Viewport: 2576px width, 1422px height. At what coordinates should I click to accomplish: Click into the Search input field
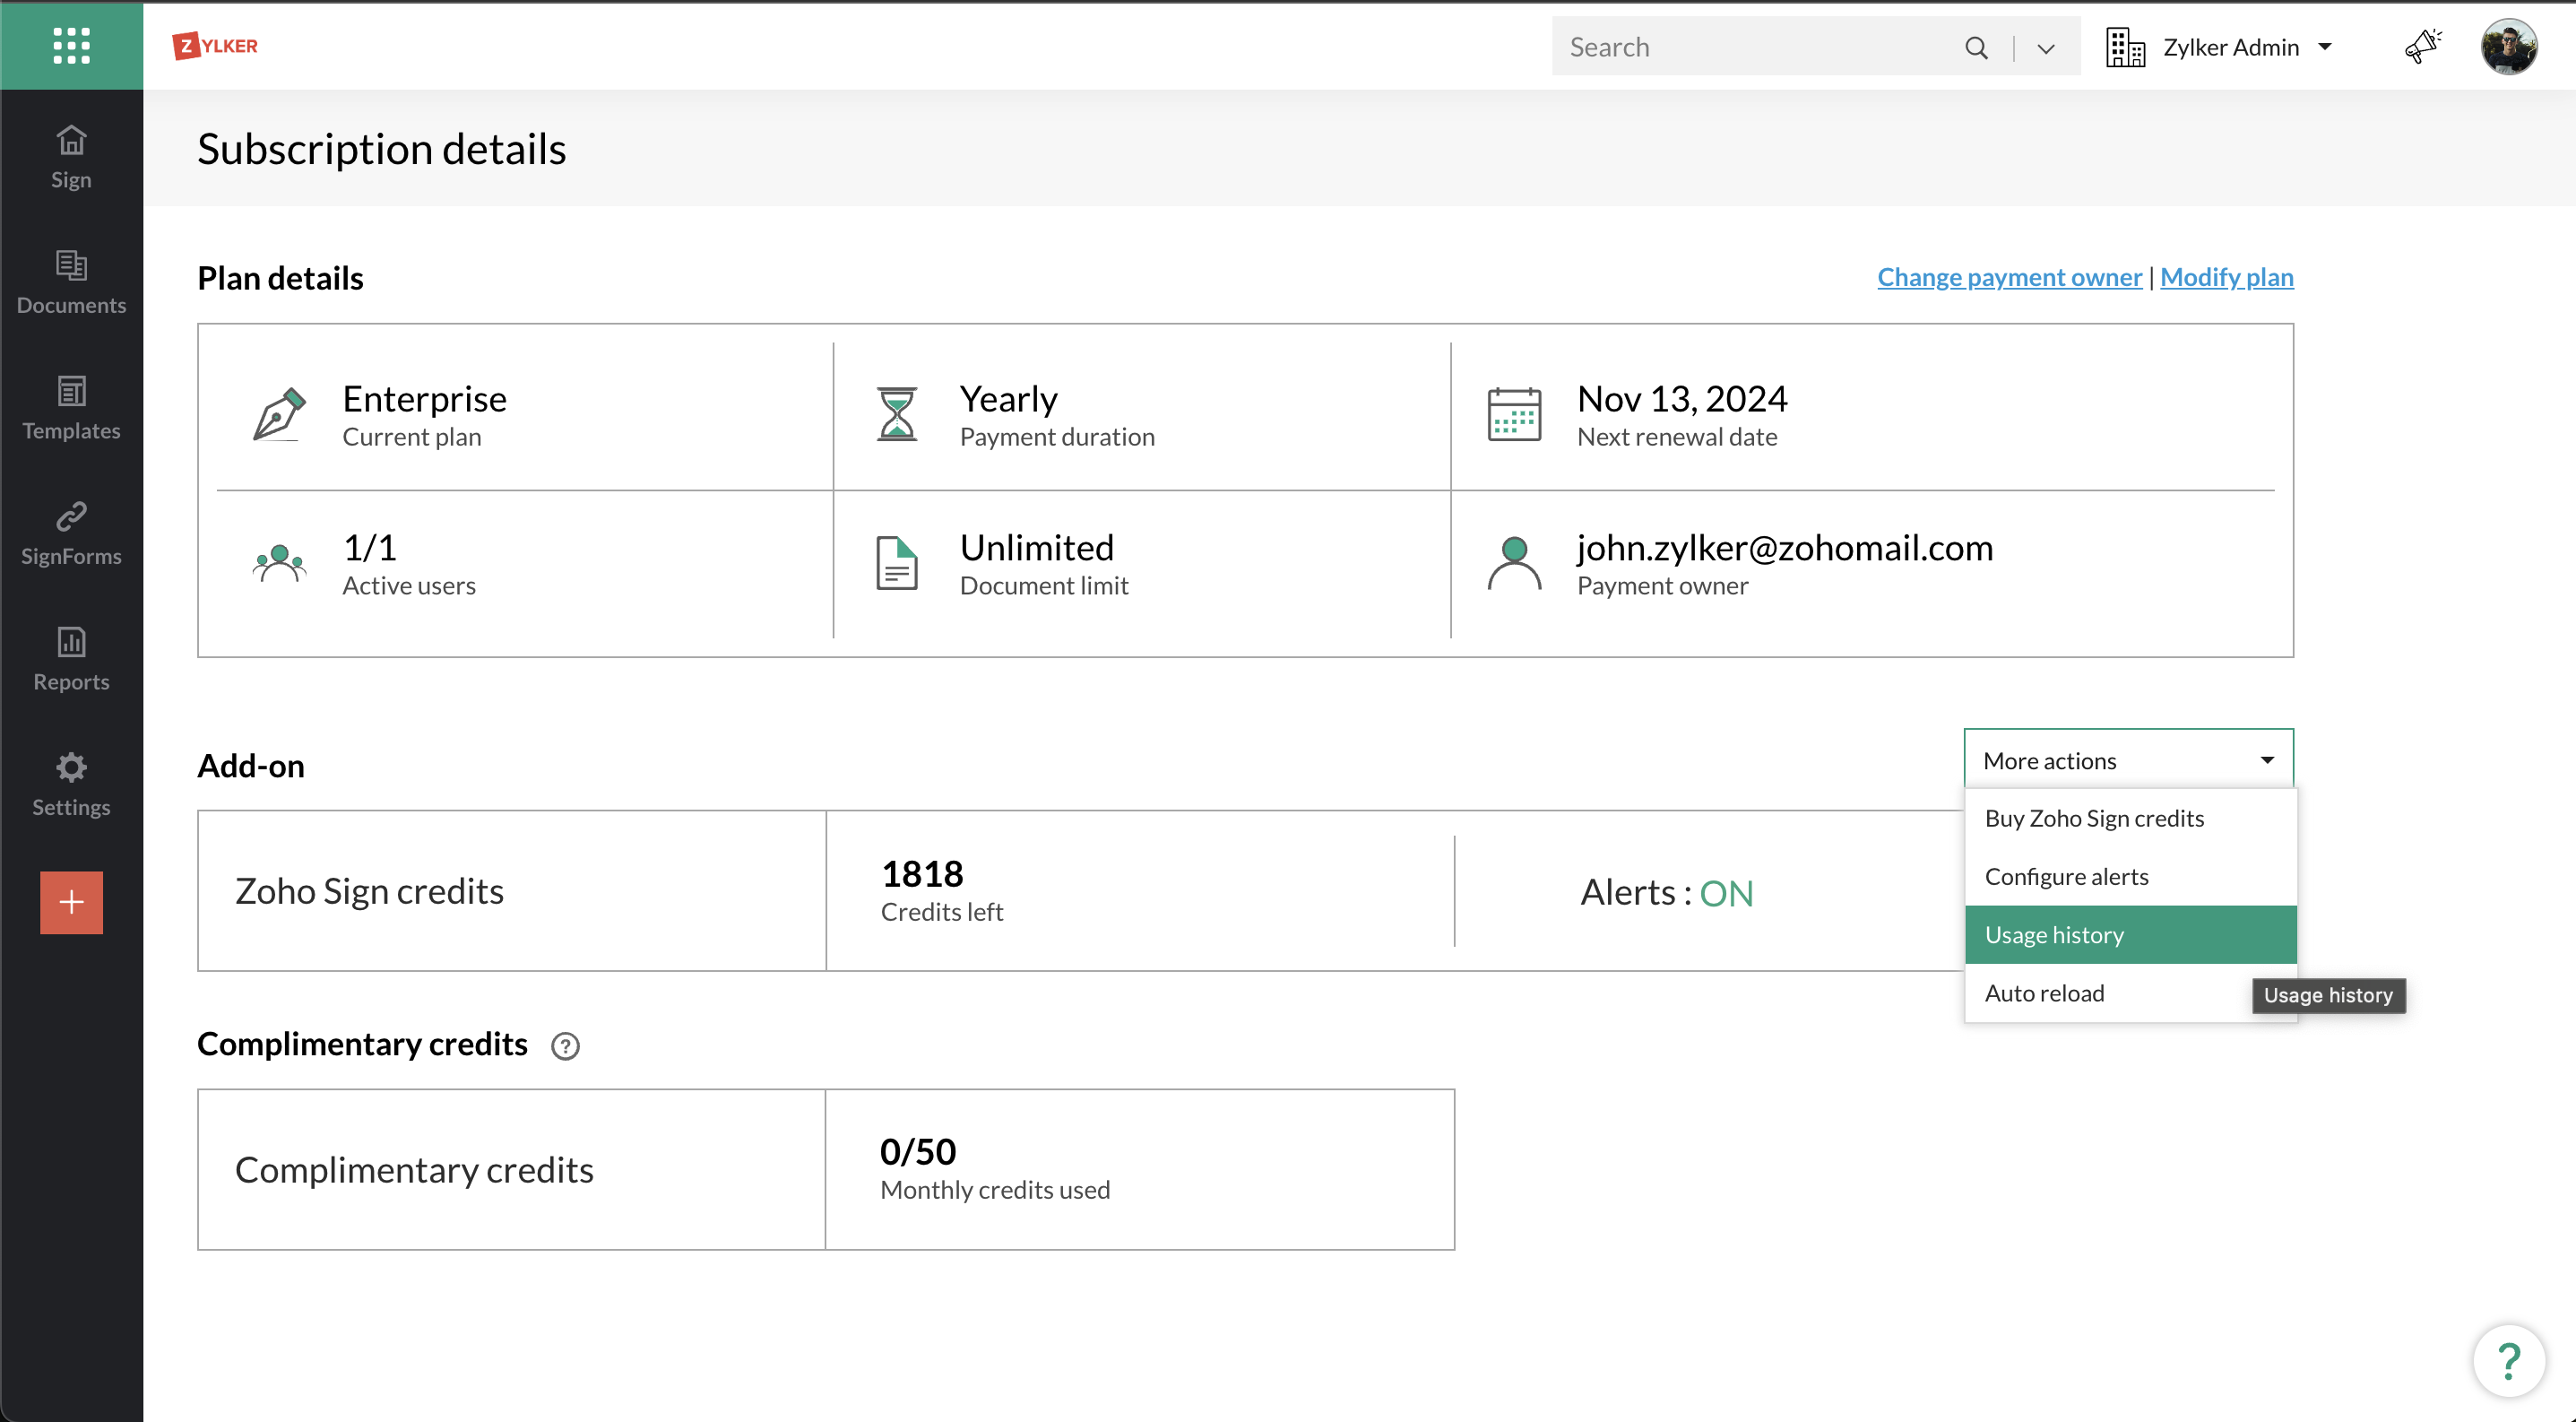[x=1750, y=47]
